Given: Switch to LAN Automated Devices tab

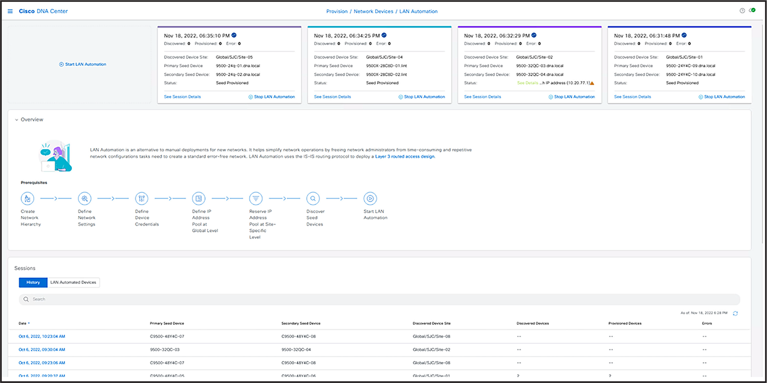Looking at the screenshot, I should click(x=73, y=283).
